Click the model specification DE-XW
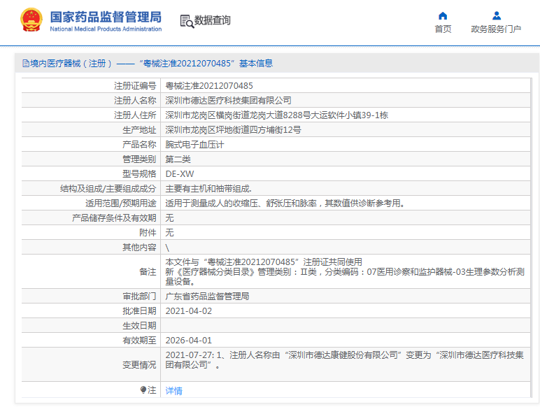 (180, 174)
